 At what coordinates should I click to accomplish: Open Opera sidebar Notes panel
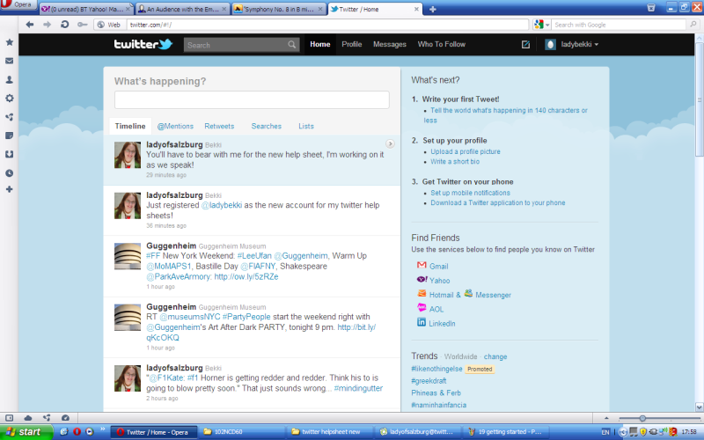[x=9, y=136]
